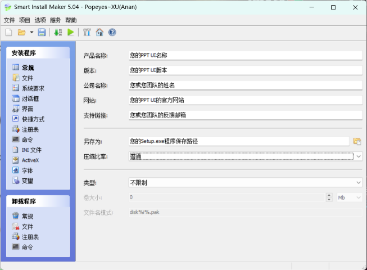Open the 文件 menu
Image resolution: width=367 pixels, height=270 pixels.
click(x=10, y=20)
